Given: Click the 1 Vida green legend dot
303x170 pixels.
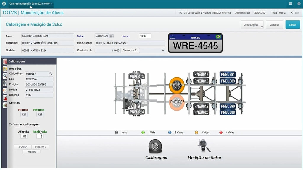Looking at the screenshot, I should coord(143,133).
